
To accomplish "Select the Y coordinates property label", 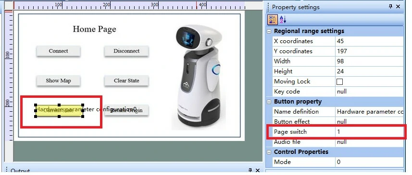I will 293,51.
